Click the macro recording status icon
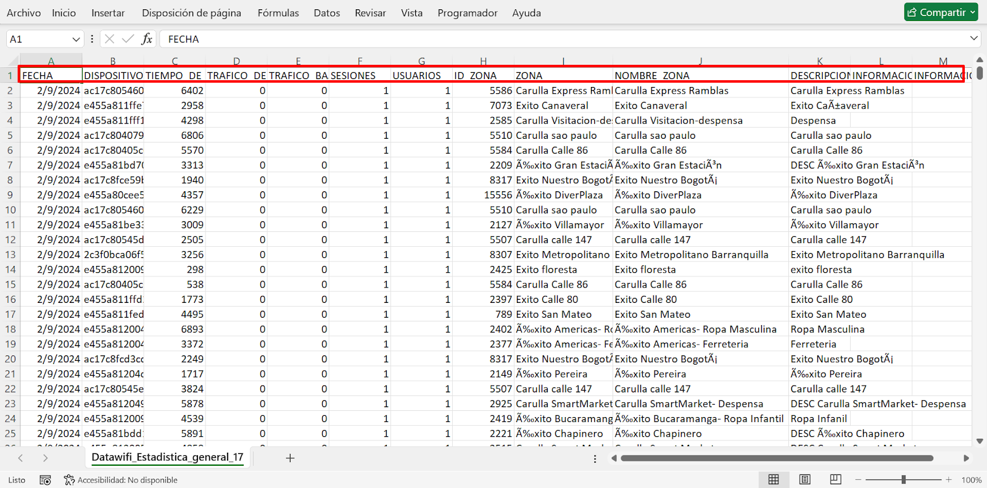Image resolution: width=987 pixels, height=488 pixels. [45, 480]
